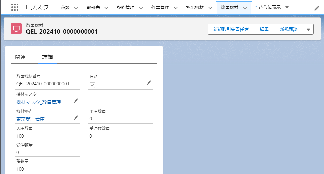This screenshot has height=174, width=324.
Task: Edit the 有効 field with pencil icon
Action: coord(149,83)
